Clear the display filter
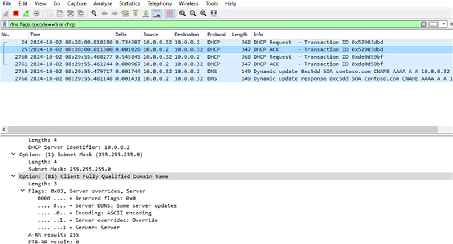The image size is (453, 244). pyautogui.click(x=423, y=24)
